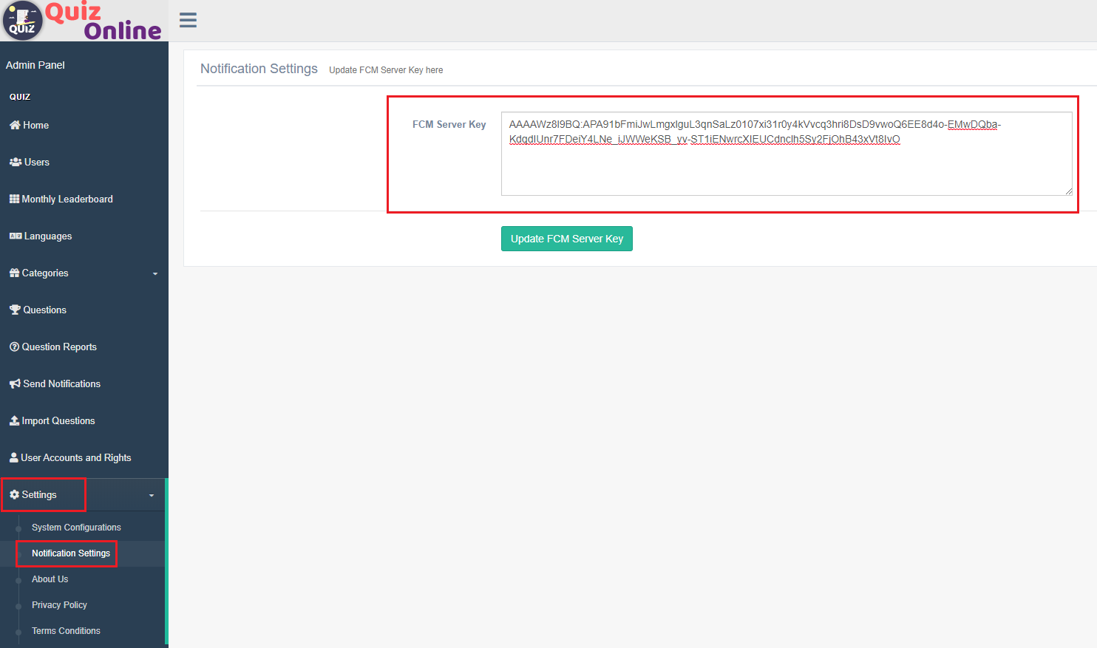
Task: Click the Question Reports question-mark icon
Action: [x=14, y=347]
